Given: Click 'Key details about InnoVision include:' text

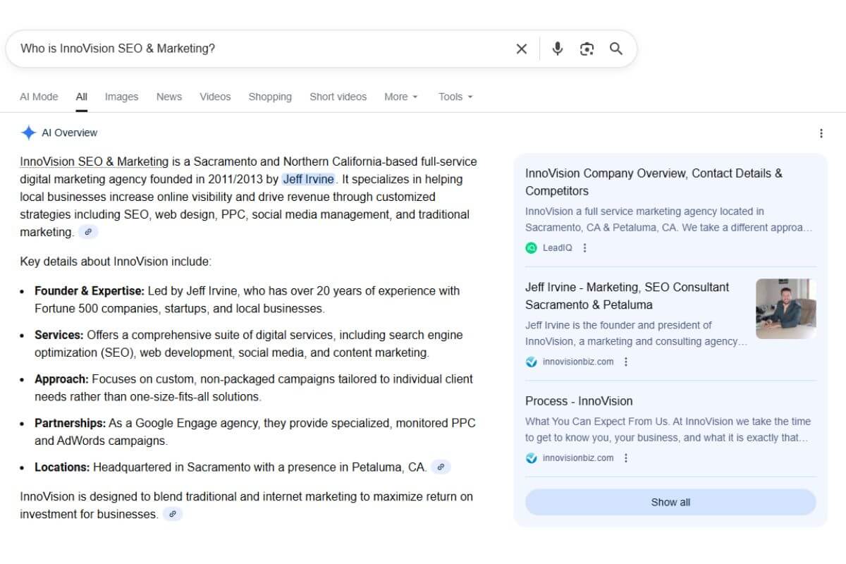Looking at the screenshot, I should click(116, 262).
